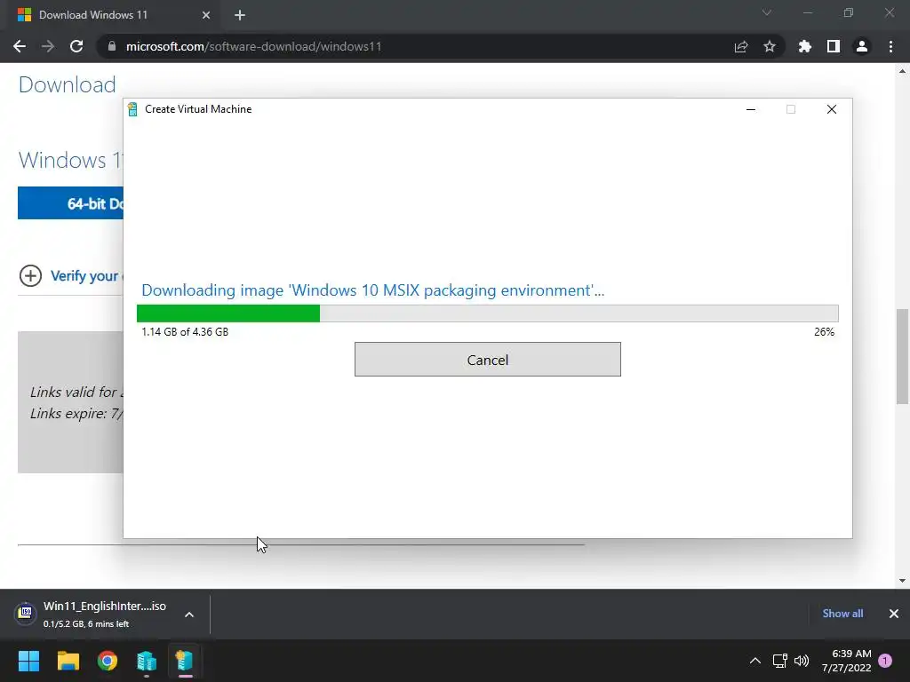The height and width of the screenshot is (682, 910).
Task: Open Chrome profile account icon
Action: (862, 46)
